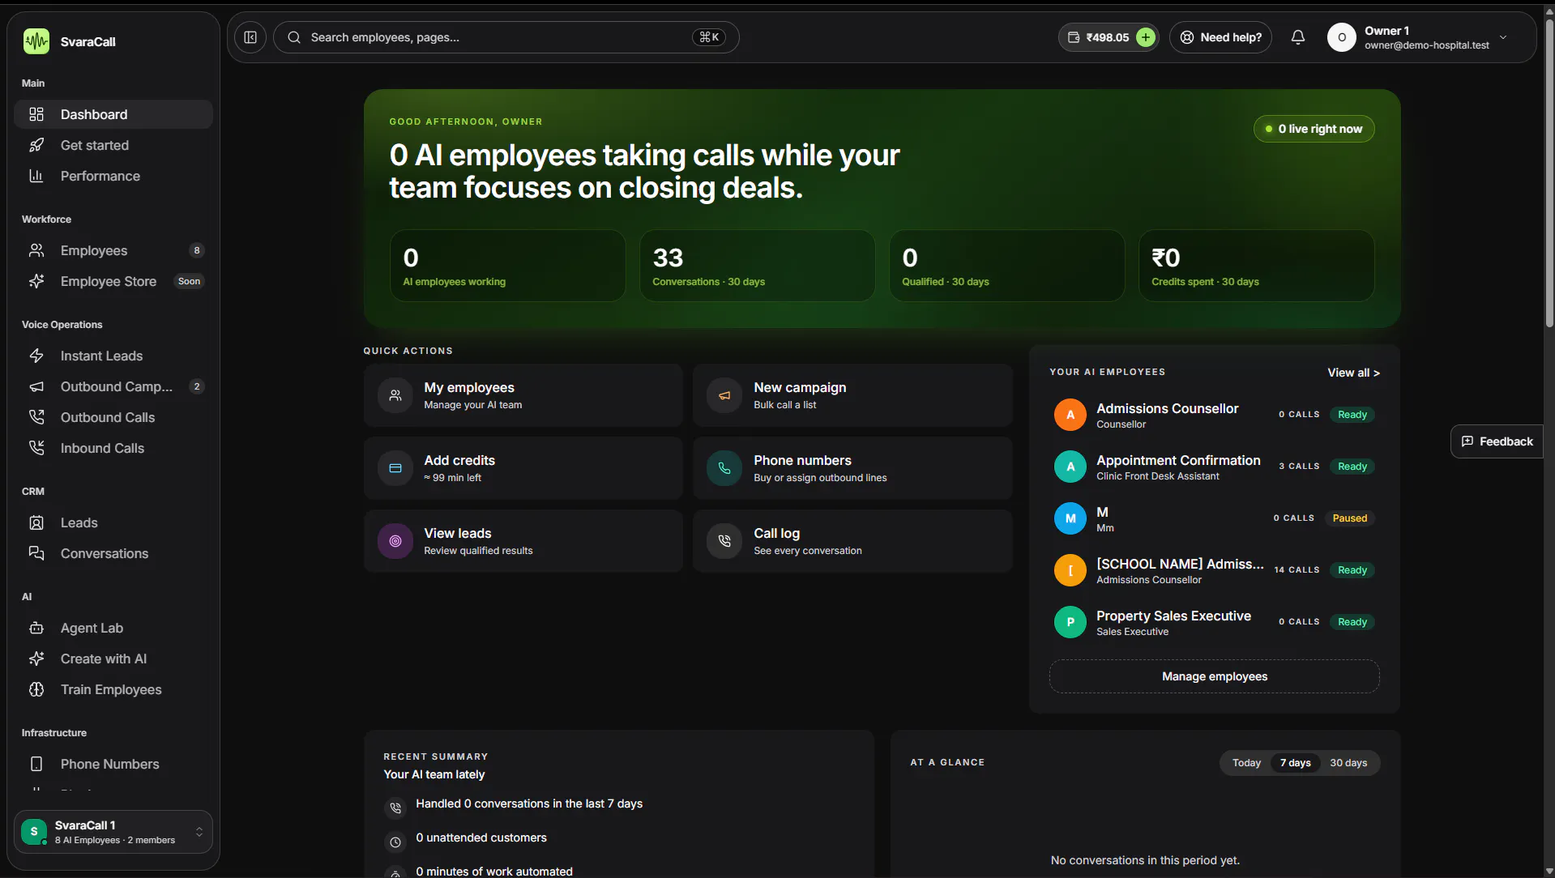Toggle the sidebar collapse icon
The image size is (1555, 878).
(250, 37)
